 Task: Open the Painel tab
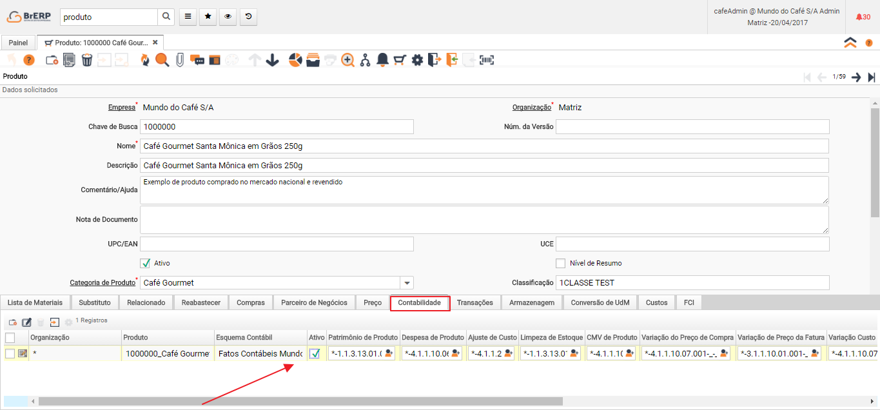(x=18, y=43)
